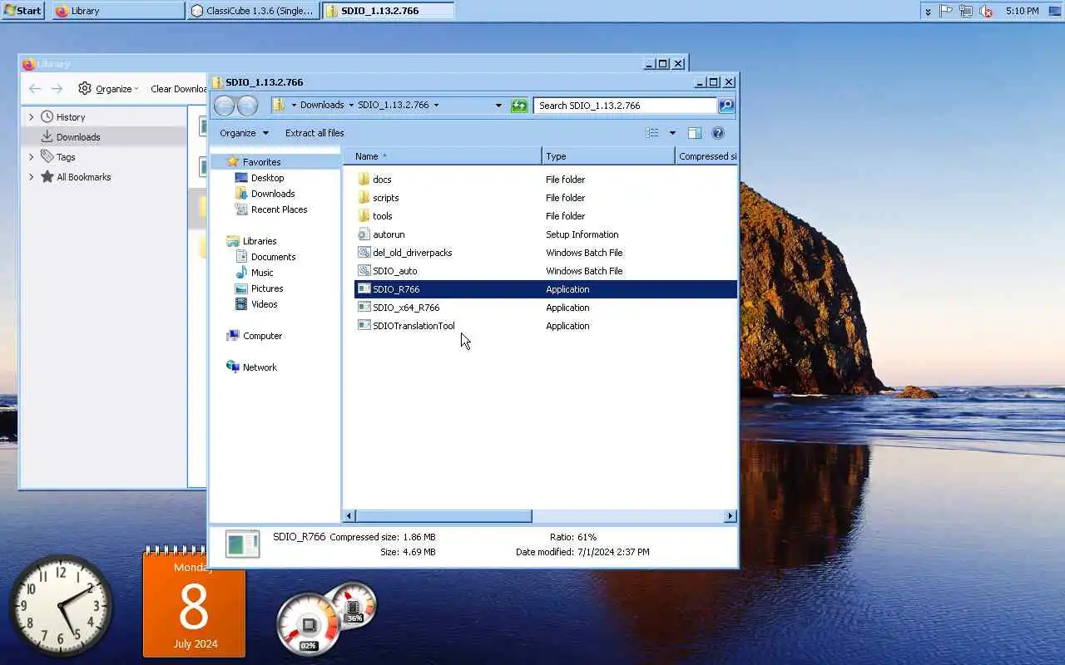Select Favorites in the navigation pane
The height and width of the screenshot is (665, 1065).
click(261, 162)
